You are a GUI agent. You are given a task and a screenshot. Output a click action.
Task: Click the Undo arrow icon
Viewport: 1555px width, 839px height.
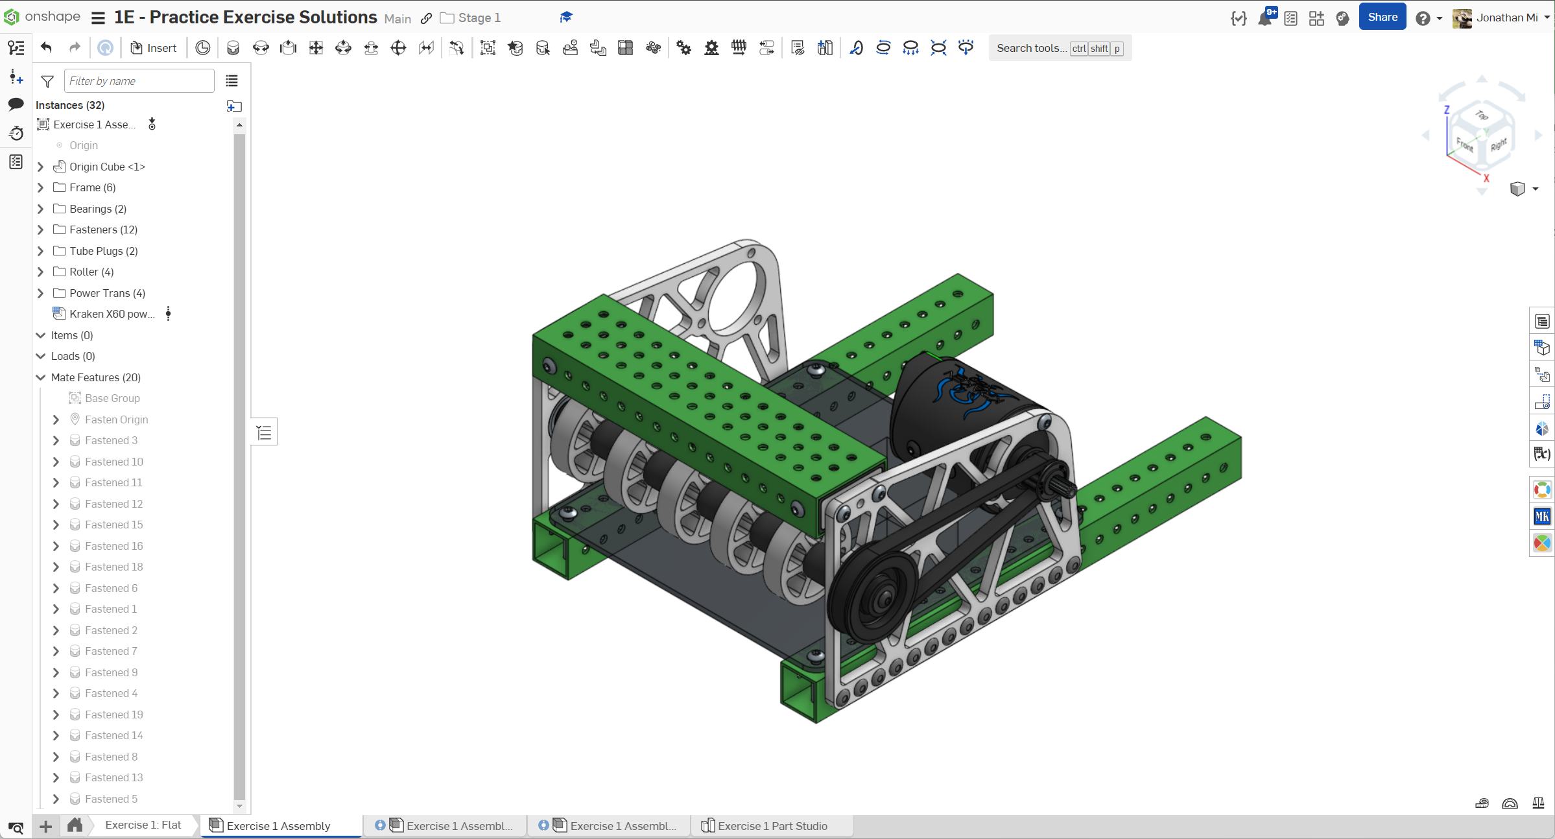point(46,47)
